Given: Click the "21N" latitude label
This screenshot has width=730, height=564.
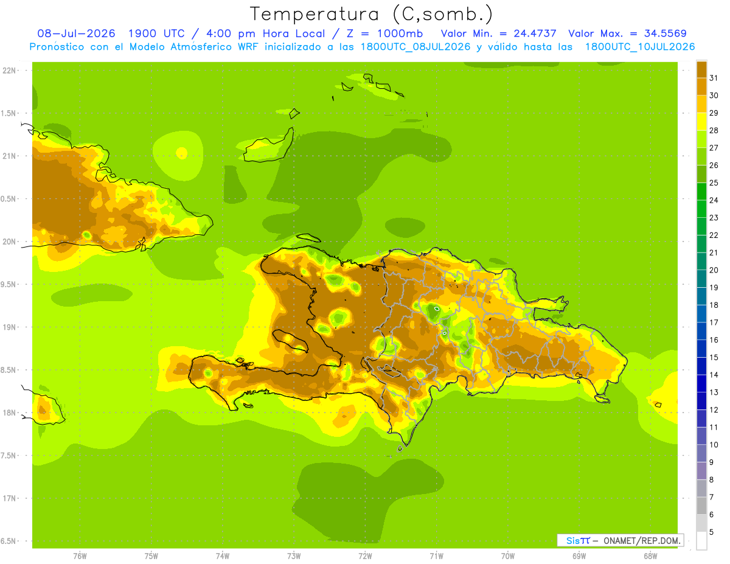Looking at the screenshot, I should (9, 156).
